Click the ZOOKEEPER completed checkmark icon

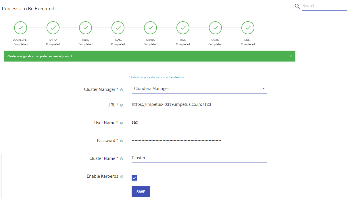coord(20,28)
